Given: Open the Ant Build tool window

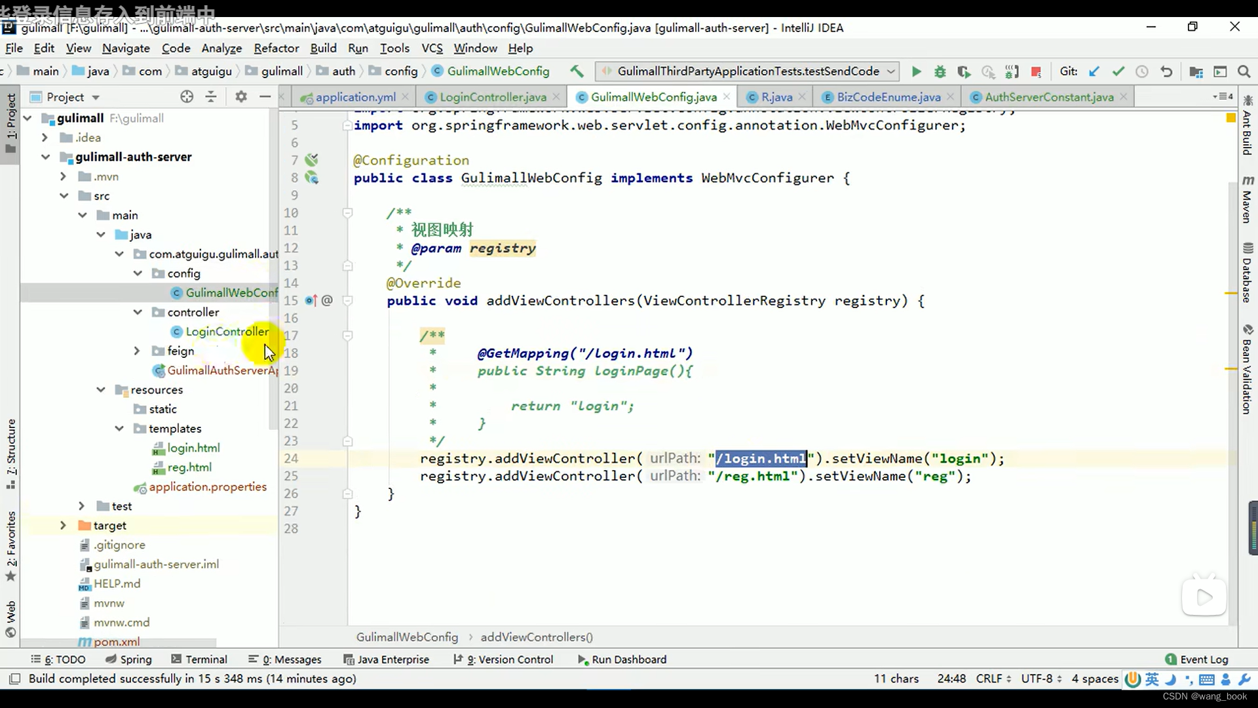Looking at the screenshot, I should pyautogui.click(x=1248, y=125).
